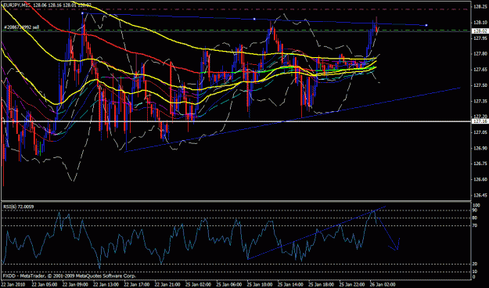Click the RSI 90 level label
Screen dimensions: 489x288
coord(475,211)
